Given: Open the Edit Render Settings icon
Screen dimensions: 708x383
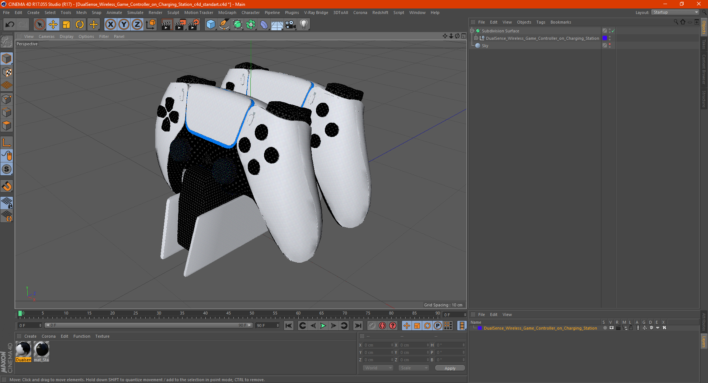Looking at the screenshot, I should tap(194, 25).
